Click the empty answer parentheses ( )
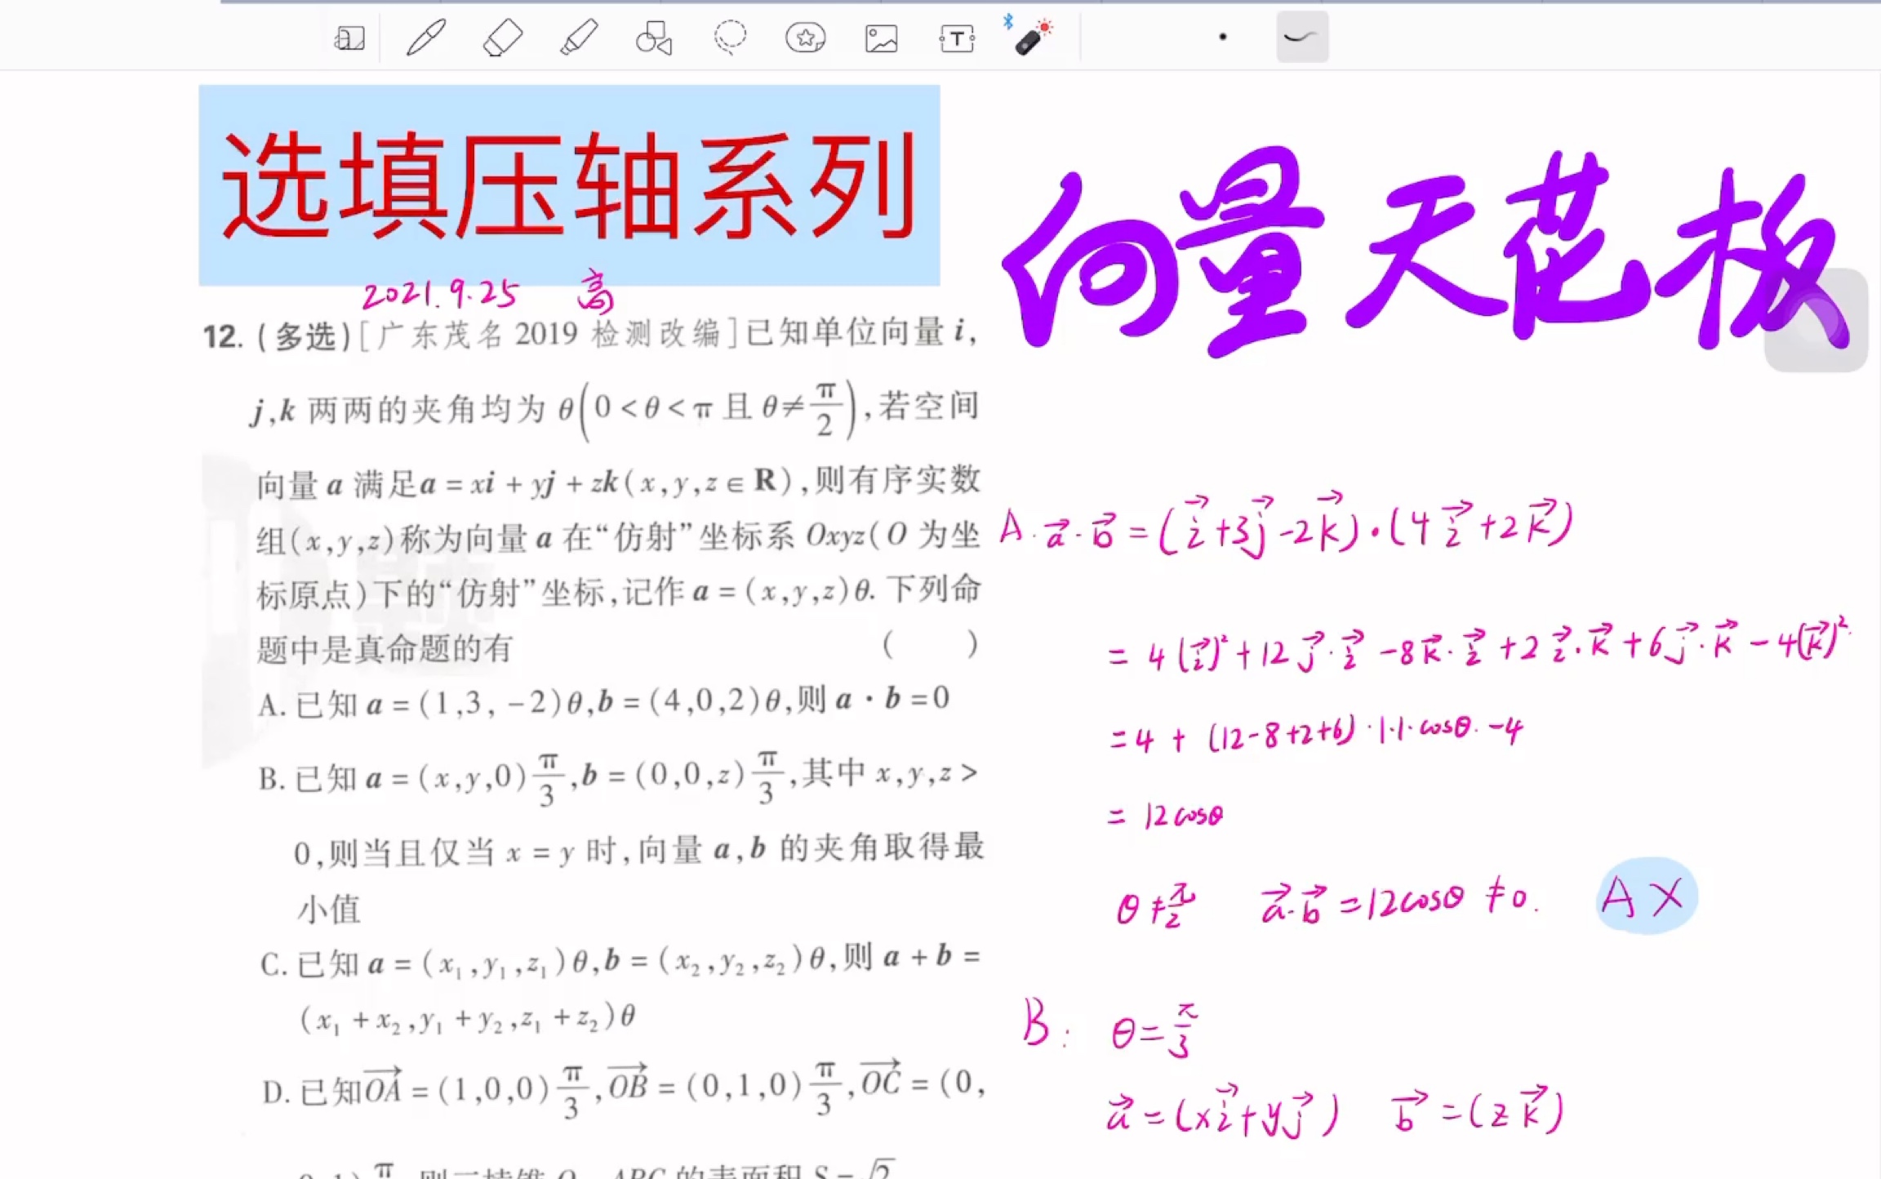1881x1179 pixels. tap(930, 645)
